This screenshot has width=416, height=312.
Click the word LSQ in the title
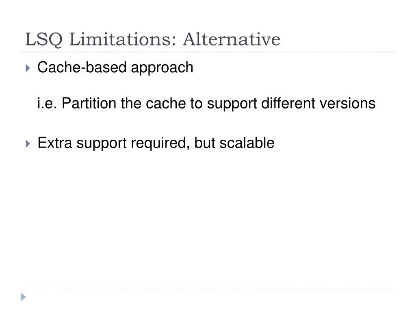(44, 40)
